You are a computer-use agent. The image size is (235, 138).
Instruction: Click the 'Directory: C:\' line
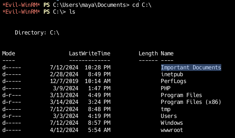[x=37, y=33]
